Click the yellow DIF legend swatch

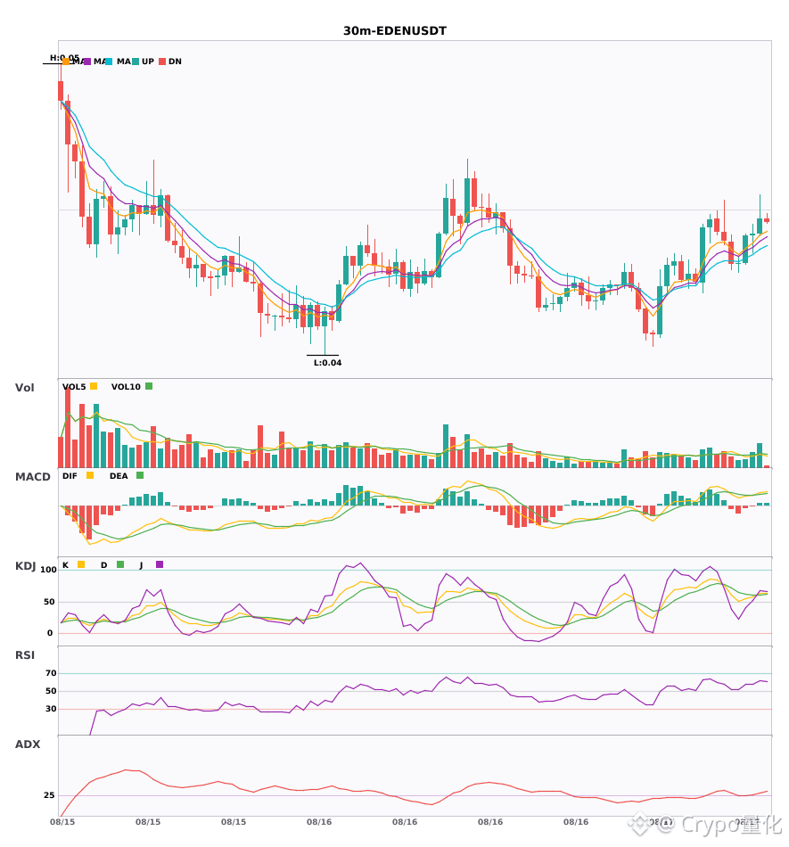(90, 475)
